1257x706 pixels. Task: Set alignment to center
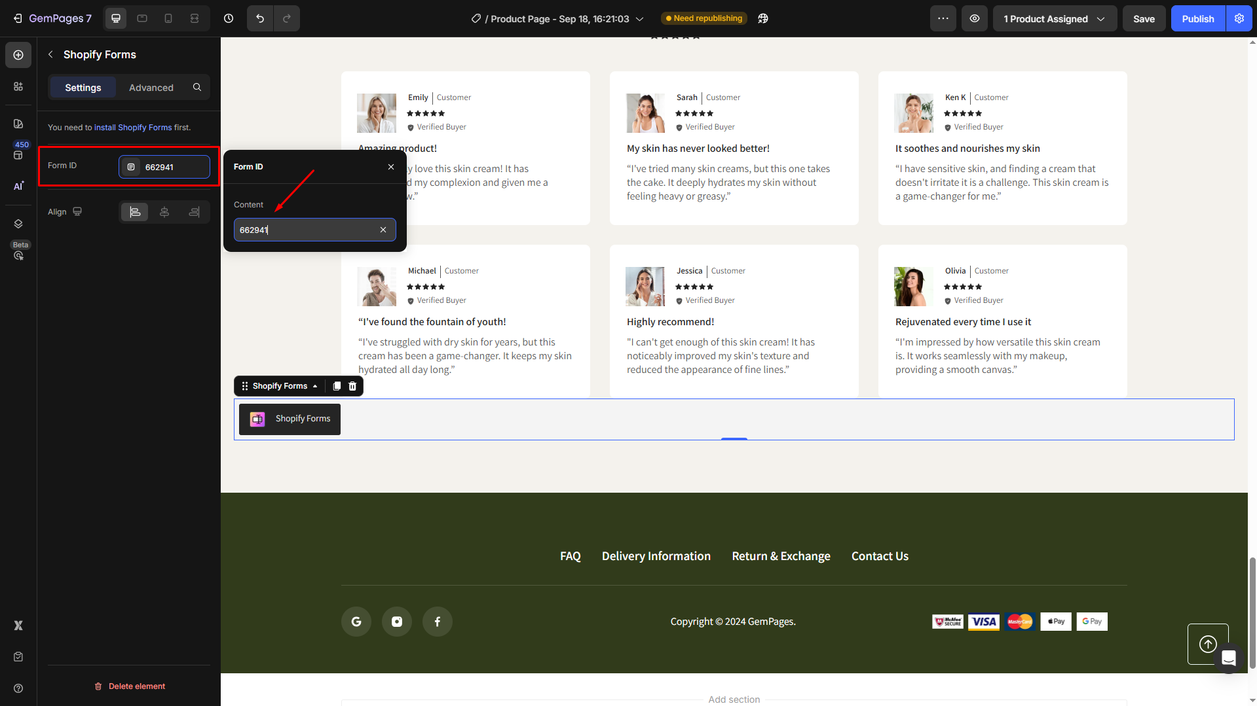click(164, 212)
